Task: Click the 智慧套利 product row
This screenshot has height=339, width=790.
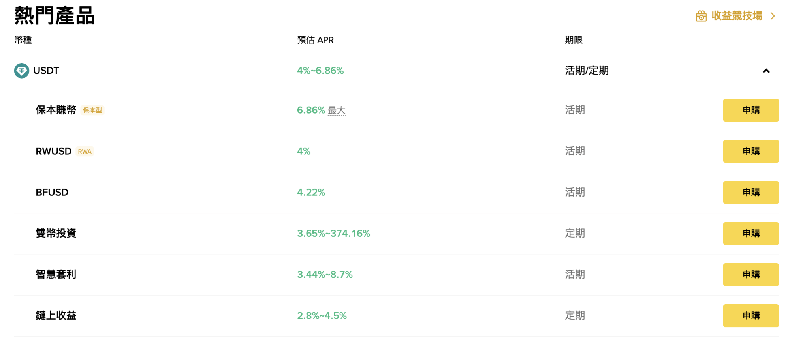Action: [55, 274]
